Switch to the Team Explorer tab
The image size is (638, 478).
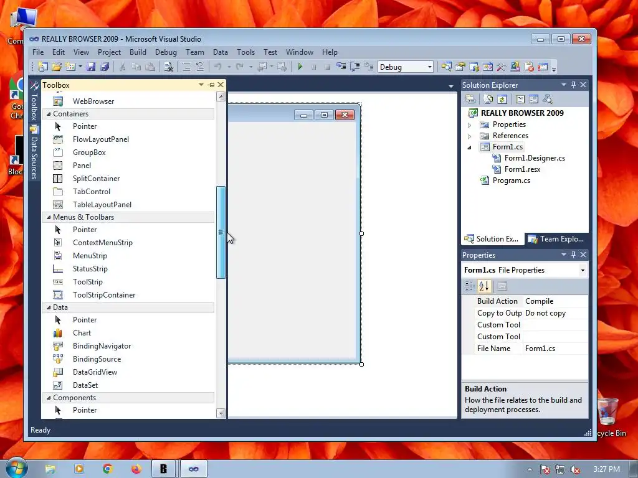[x=556, y=239]
